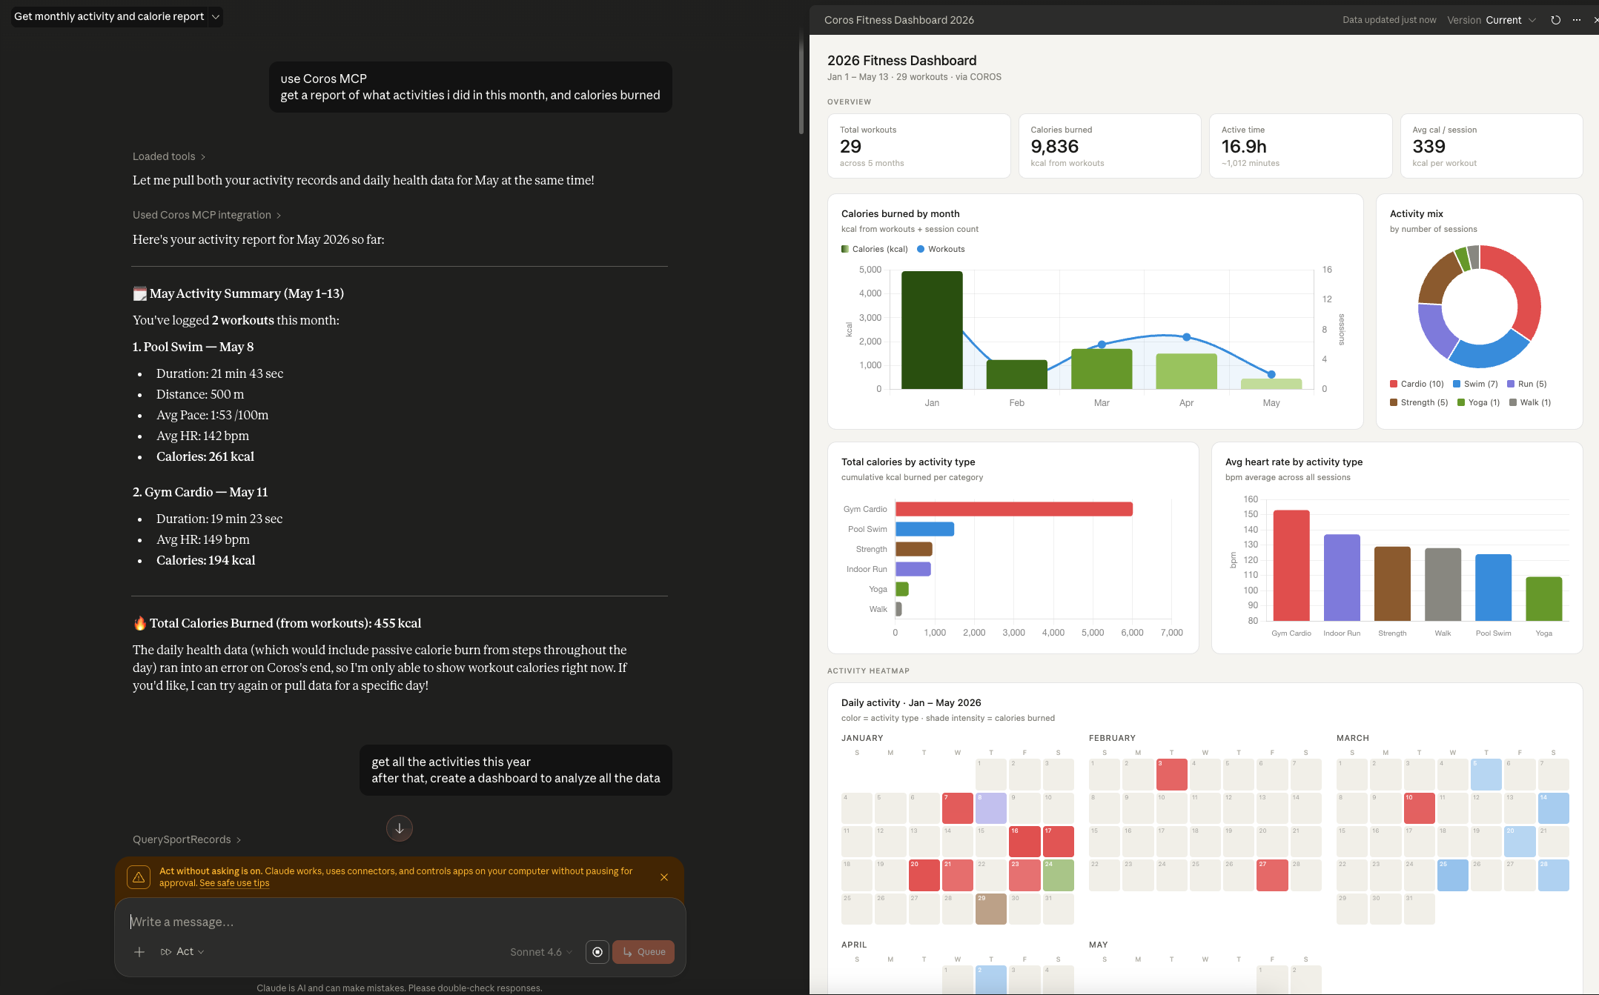Open the Sonnet 4.6 model selector
Viewport: 1599px width, 995px height.
pos(541,952)
